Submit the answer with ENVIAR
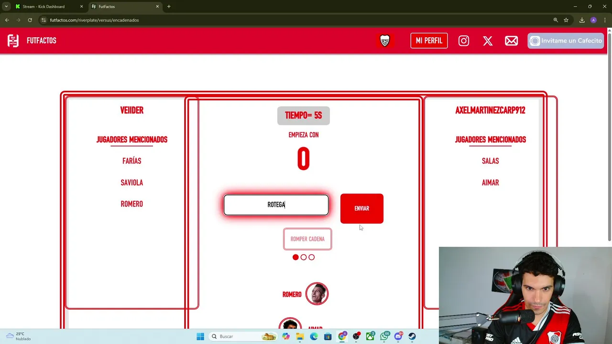This screenshot has width=612, height=344. pos(362,208)
